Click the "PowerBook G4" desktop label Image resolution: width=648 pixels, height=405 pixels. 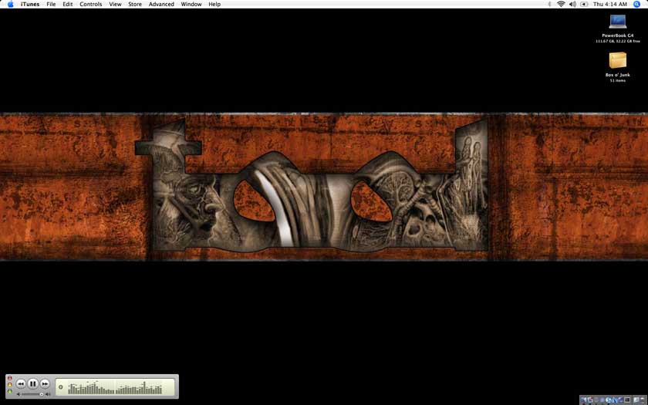617,35
